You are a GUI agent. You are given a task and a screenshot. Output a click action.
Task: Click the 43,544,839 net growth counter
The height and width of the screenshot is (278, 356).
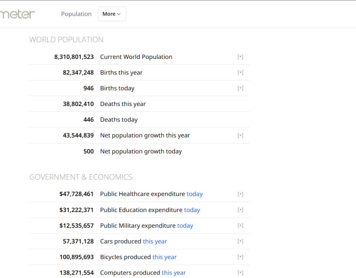point(78,135)
